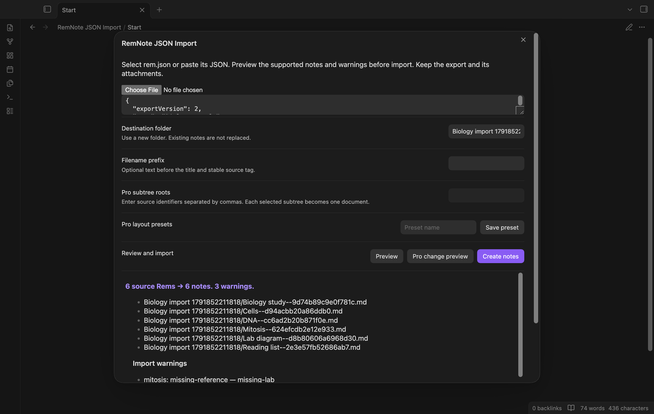Image resolution: width=654 pixels, height=414 pixels.
Task: Toggle the right sidebar icon
Action: 644,9
